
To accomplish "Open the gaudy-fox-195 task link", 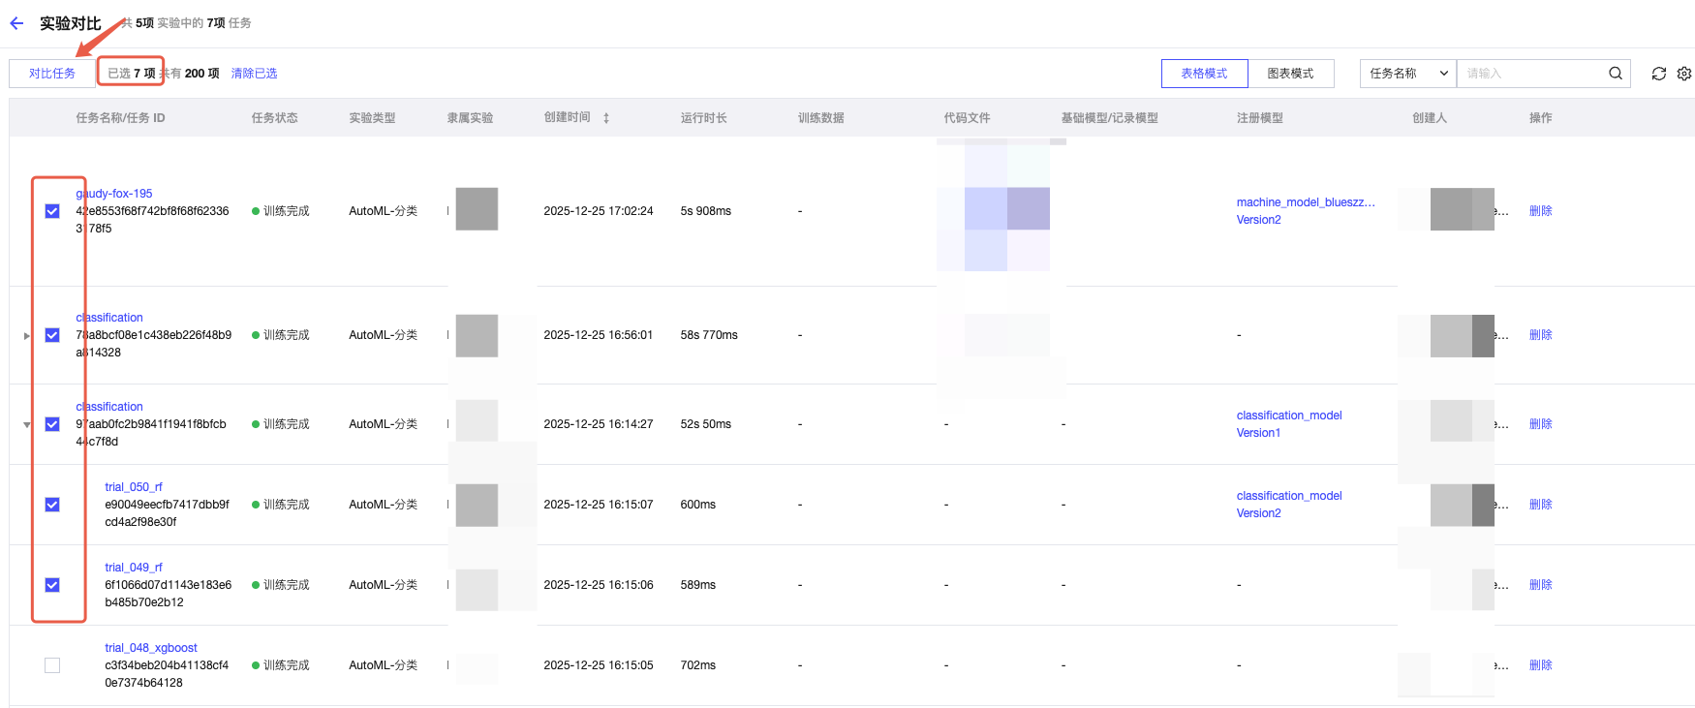I will [x=114, y=194].
